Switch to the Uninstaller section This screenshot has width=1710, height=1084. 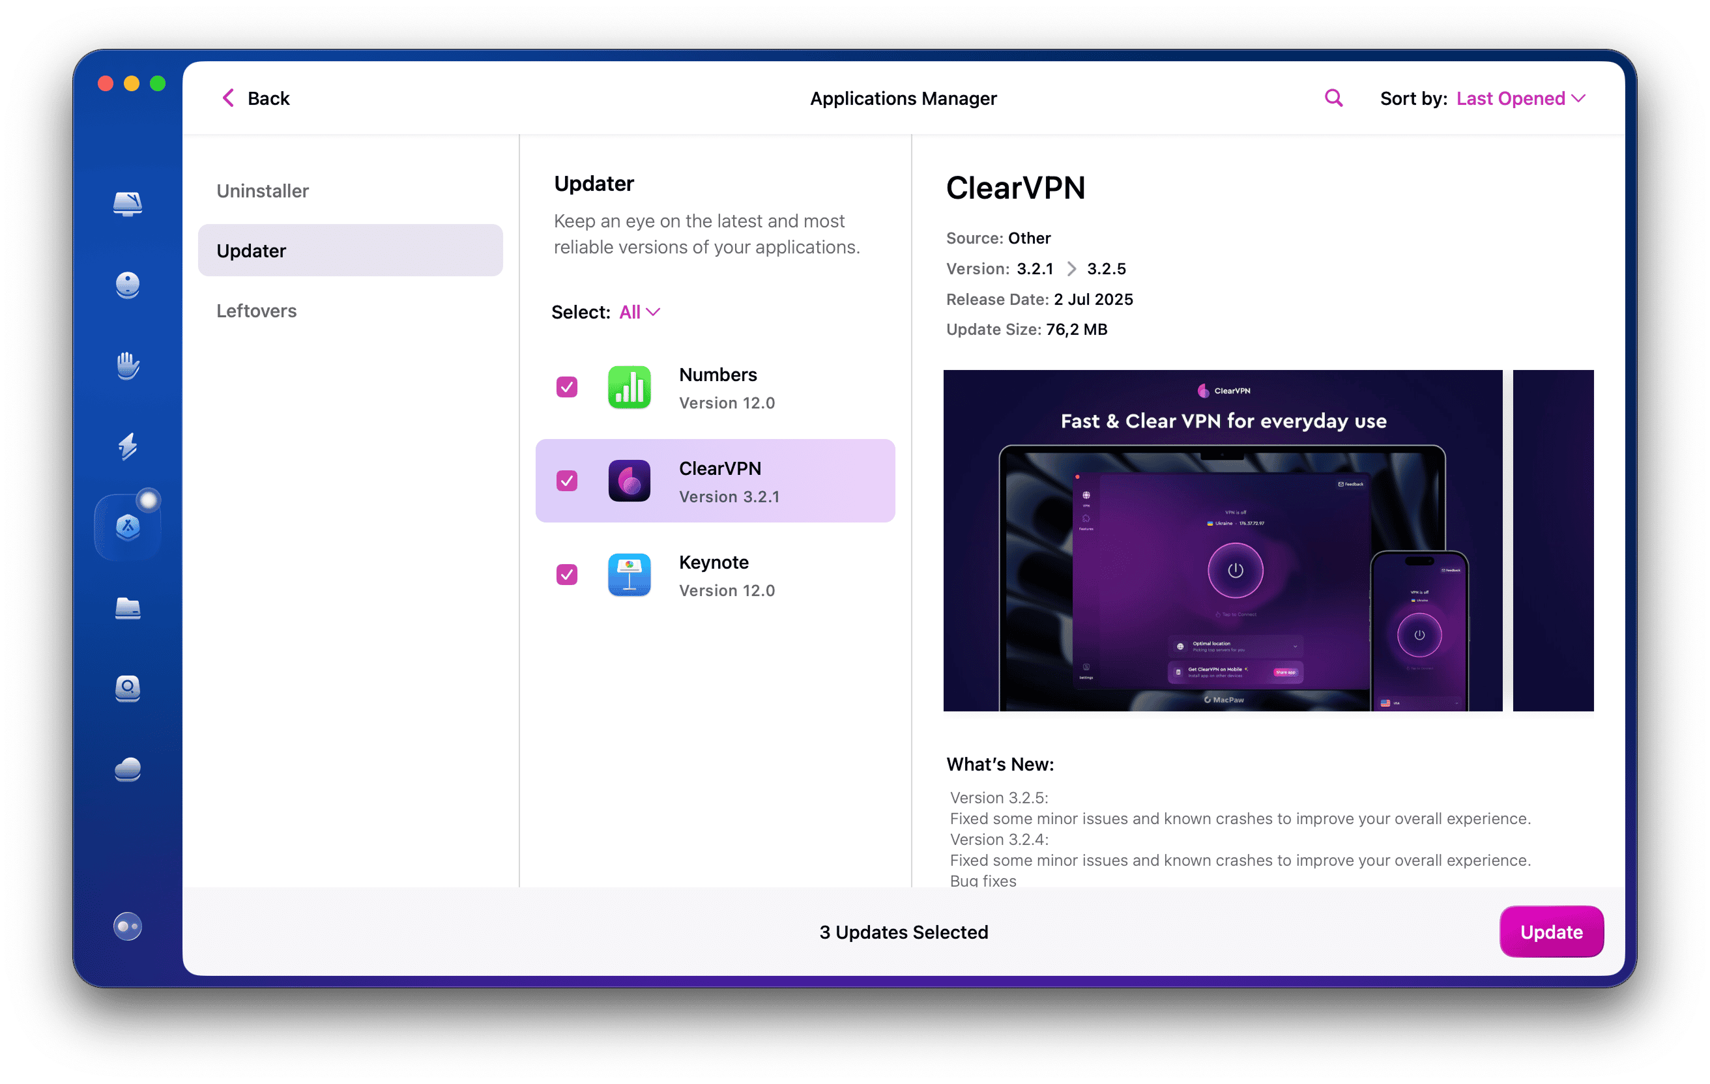click(263, 190)
